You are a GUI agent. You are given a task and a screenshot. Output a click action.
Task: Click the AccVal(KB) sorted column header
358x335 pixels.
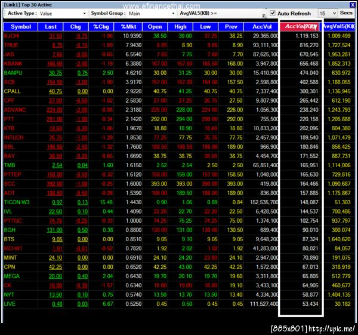coord(300,27)
